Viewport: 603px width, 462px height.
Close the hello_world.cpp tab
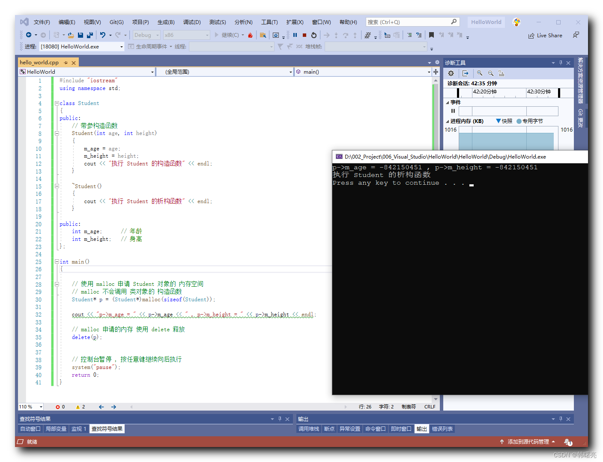coord(74,63)
